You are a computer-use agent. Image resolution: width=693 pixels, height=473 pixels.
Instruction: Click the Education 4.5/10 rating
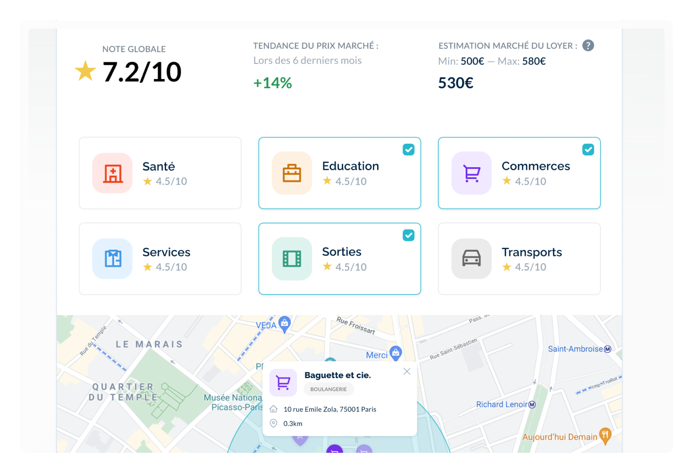pos(345,181)
